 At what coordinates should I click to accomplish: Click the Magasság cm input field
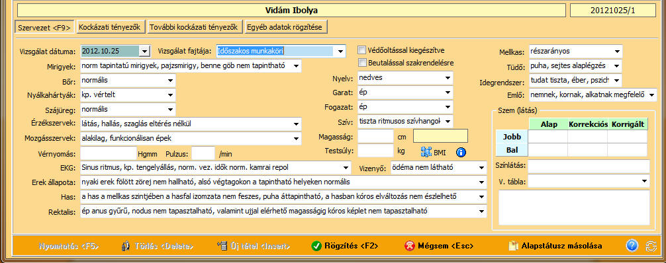pyautogui.click(x=375, y=136)
